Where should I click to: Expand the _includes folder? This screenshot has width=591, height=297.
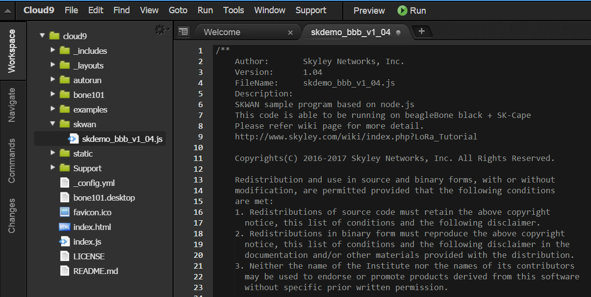[x=53, y=50]
